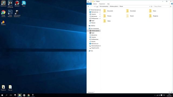Open the Action Center notification icon
The width and height of the screenshot is (173, 97).
pyautogui.click(x=162, y=95)
